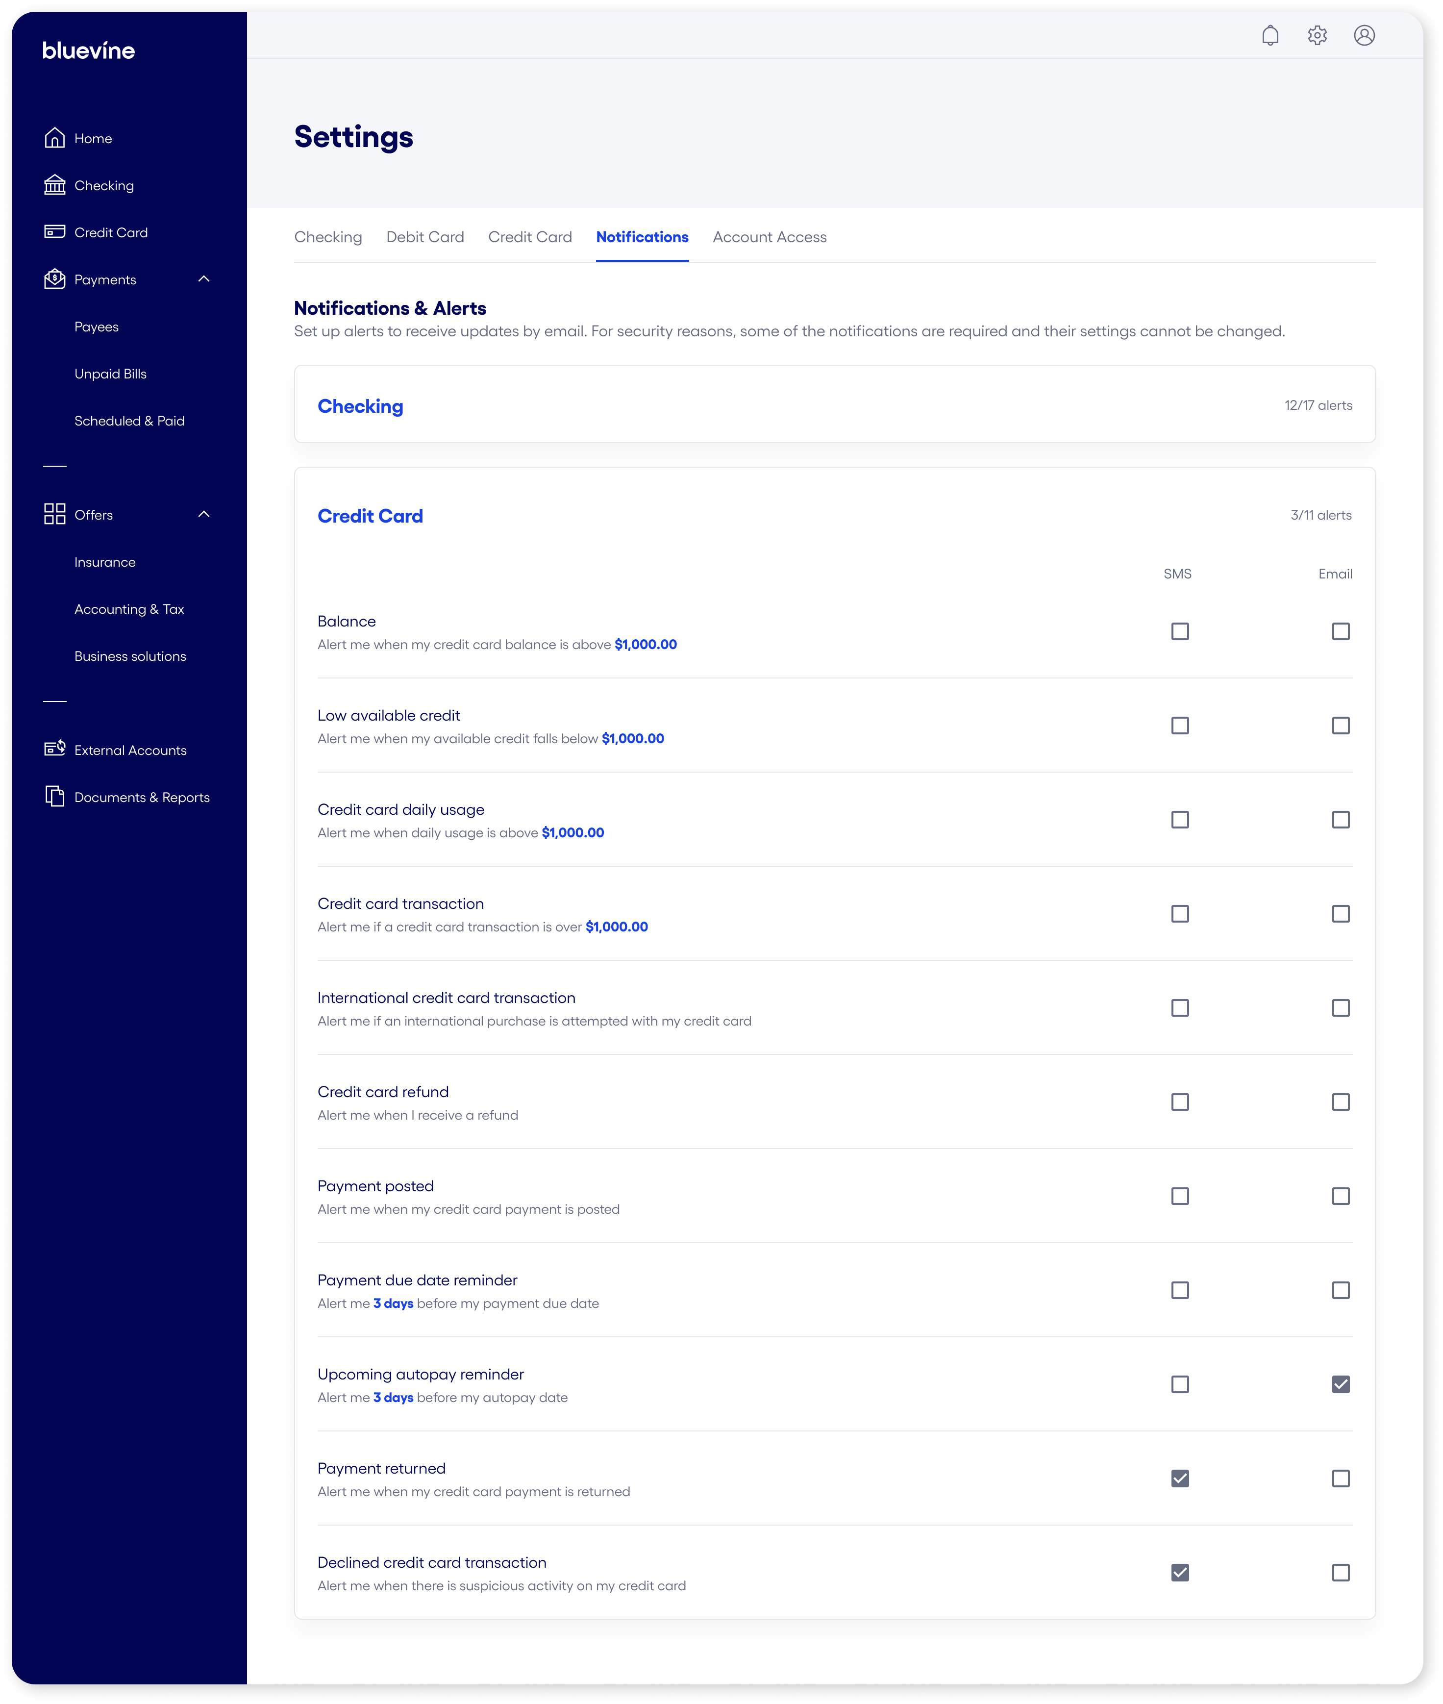Uncheck SMS for Payment returned
Viewport: 1443px width, 1704px height.
pos(1180,1478)
